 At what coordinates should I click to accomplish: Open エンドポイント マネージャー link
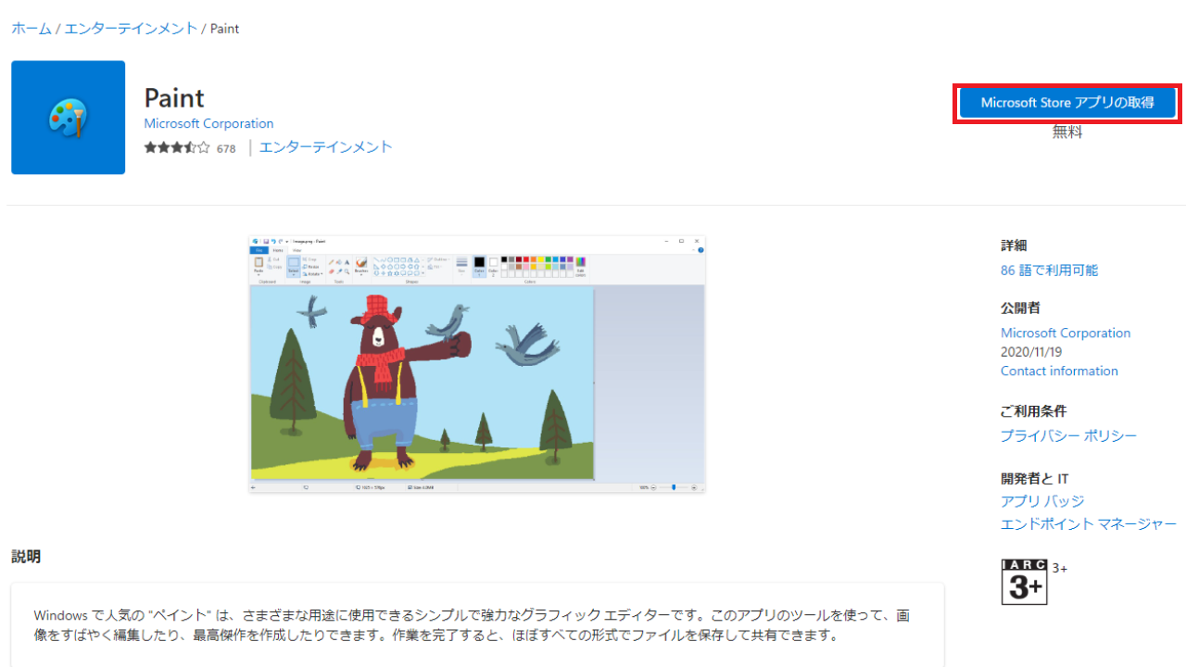pos(1089,524)
